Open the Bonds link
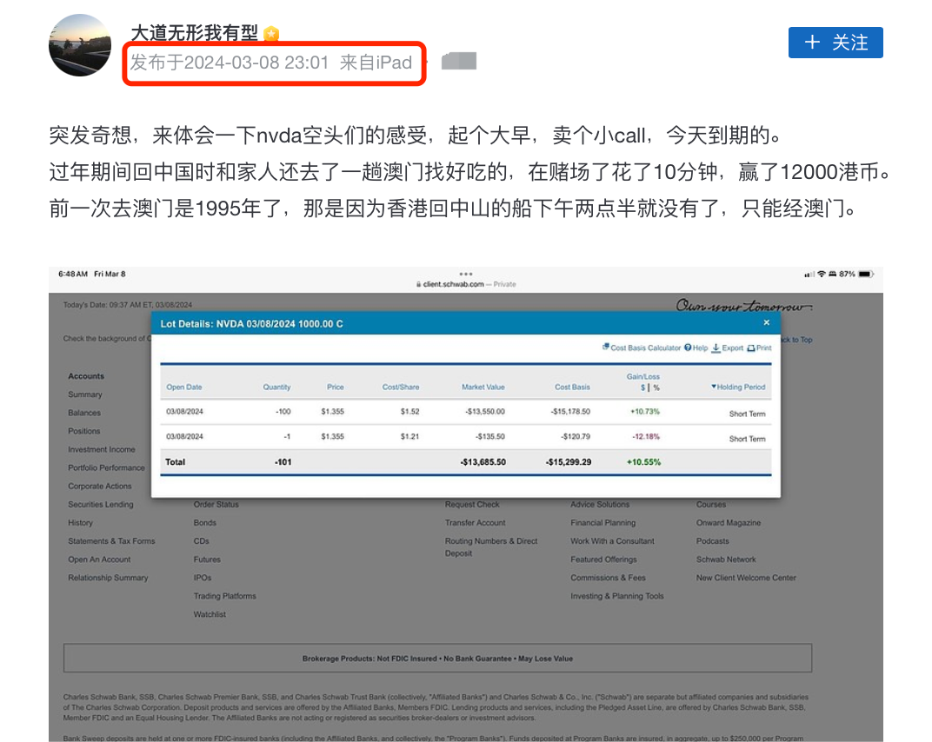Image resolution: width=932 pixels, height=742 pixels. [204, 523]
